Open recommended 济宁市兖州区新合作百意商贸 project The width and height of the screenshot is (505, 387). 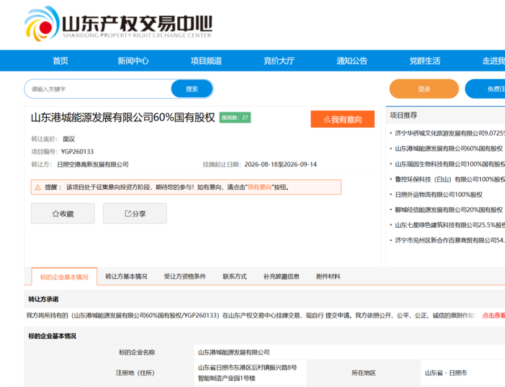450,240
